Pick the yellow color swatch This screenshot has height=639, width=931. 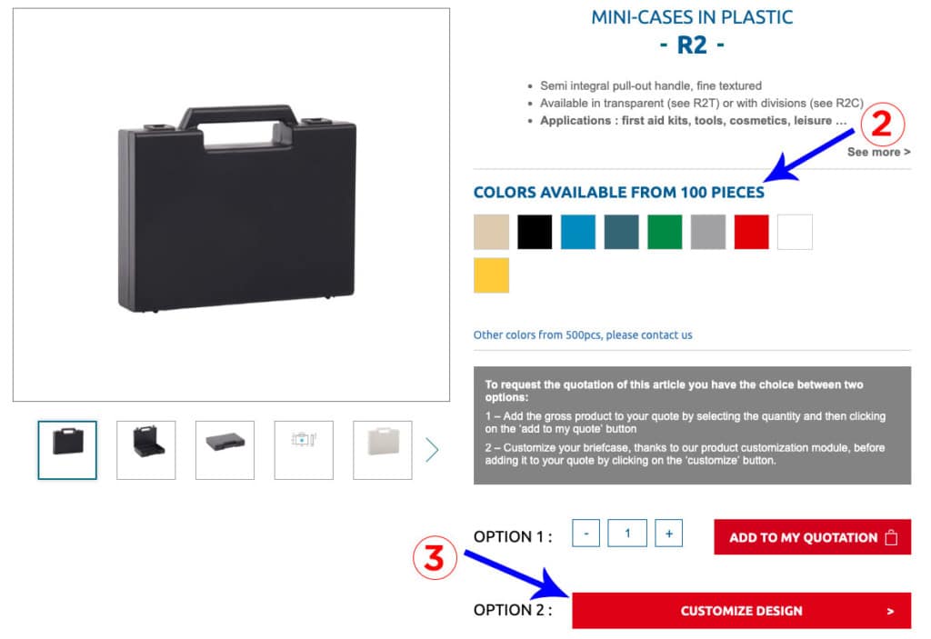click(x=491, y=275)
